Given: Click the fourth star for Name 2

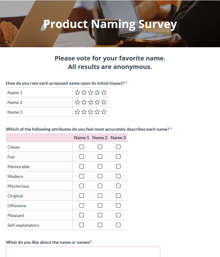Looking at the screenshot, I should tap(97, 102).
